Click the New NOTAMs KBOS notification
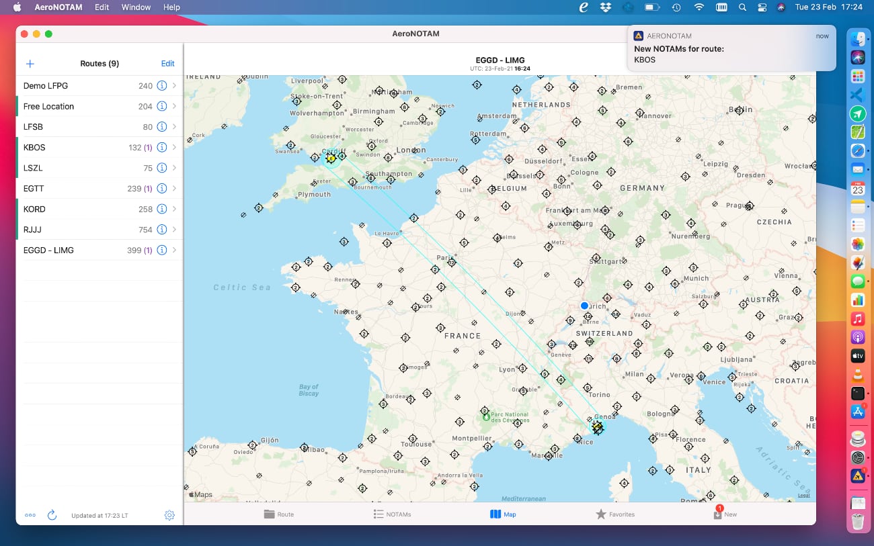This screenshot has width=874, height=546. coord(731,48)
